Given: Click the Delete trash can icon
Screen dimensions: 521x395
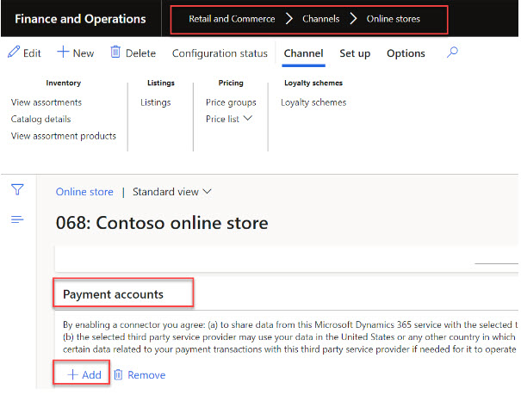Looking at the screenshot, I should click(115, 52).
